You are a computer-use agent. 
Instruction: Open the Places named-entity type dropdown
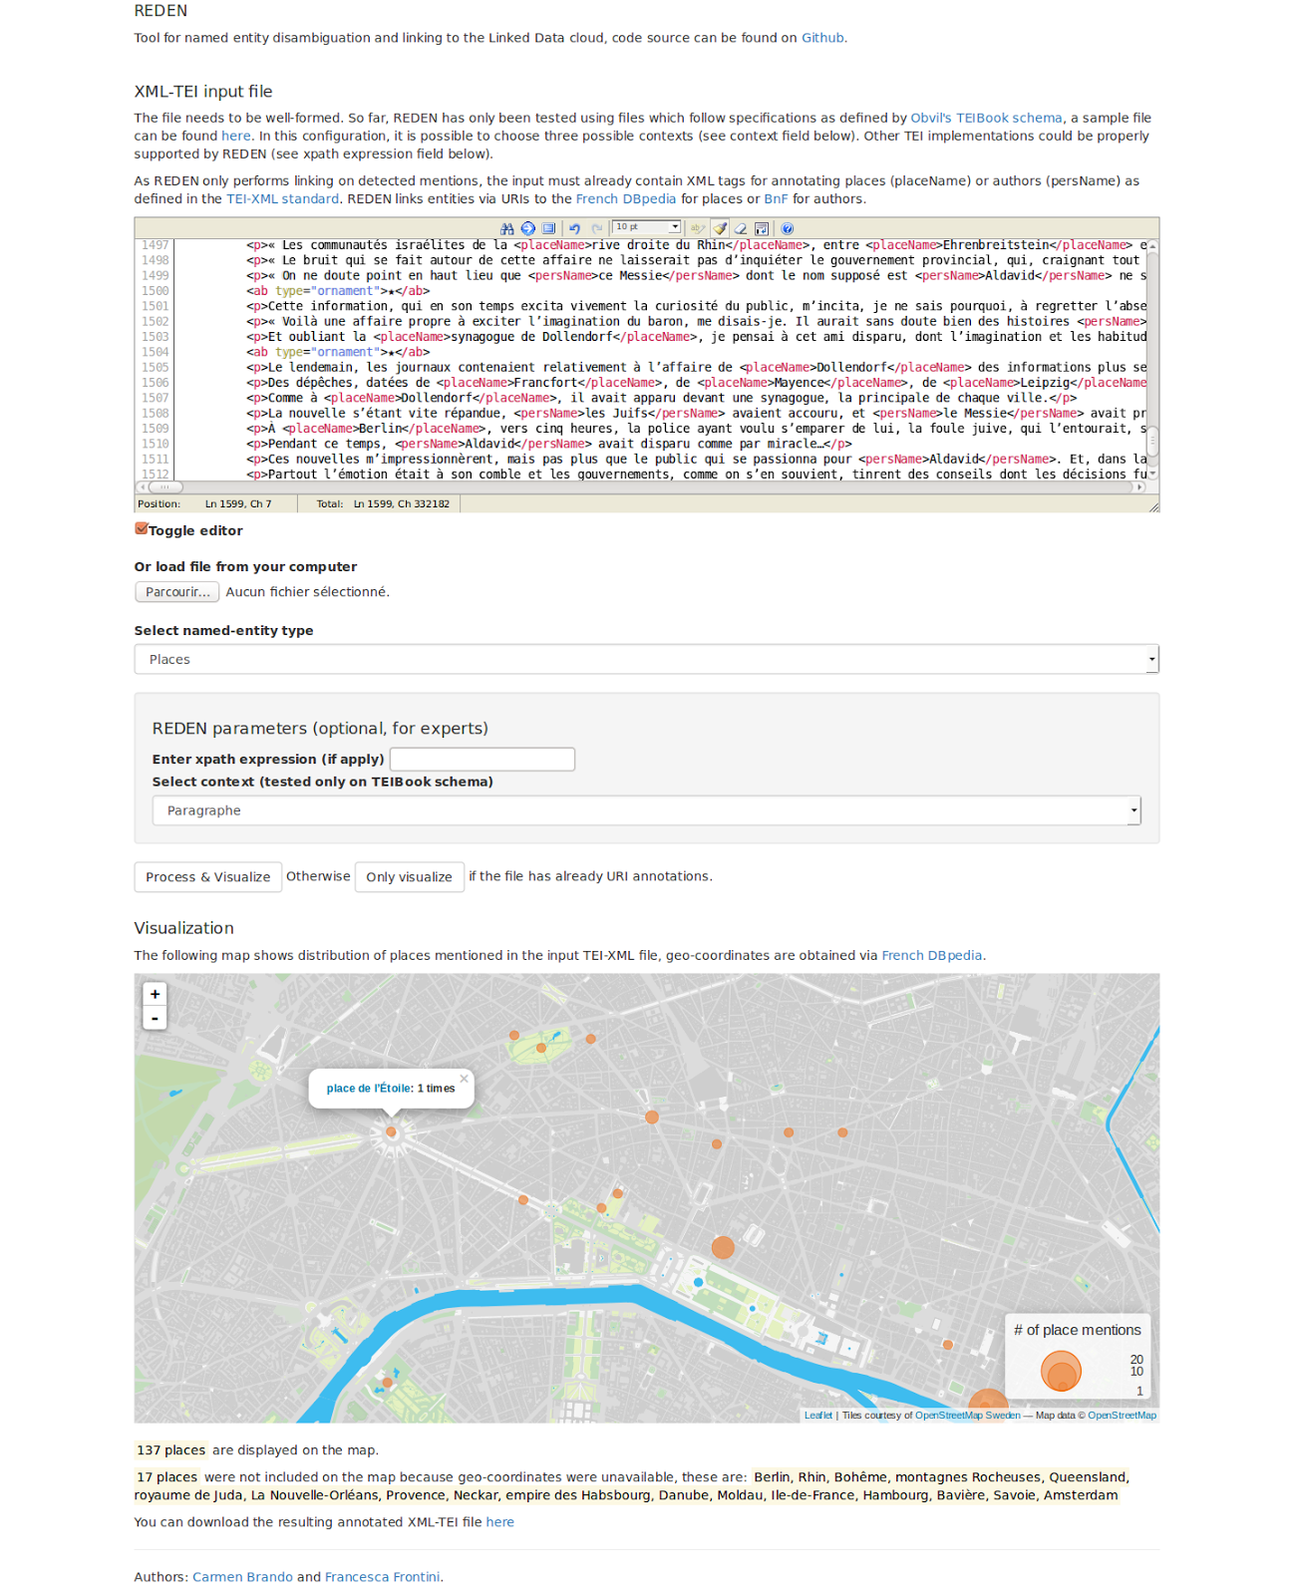[x=647, y=659]
